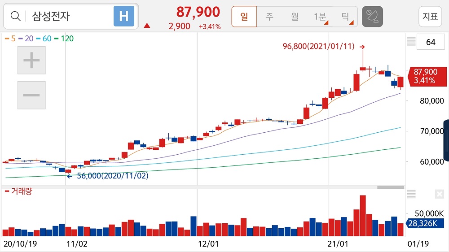Click the horizontal chart scrollbar thumb
This screenshot has width=449, height=252.
click(x=391, y=187)
